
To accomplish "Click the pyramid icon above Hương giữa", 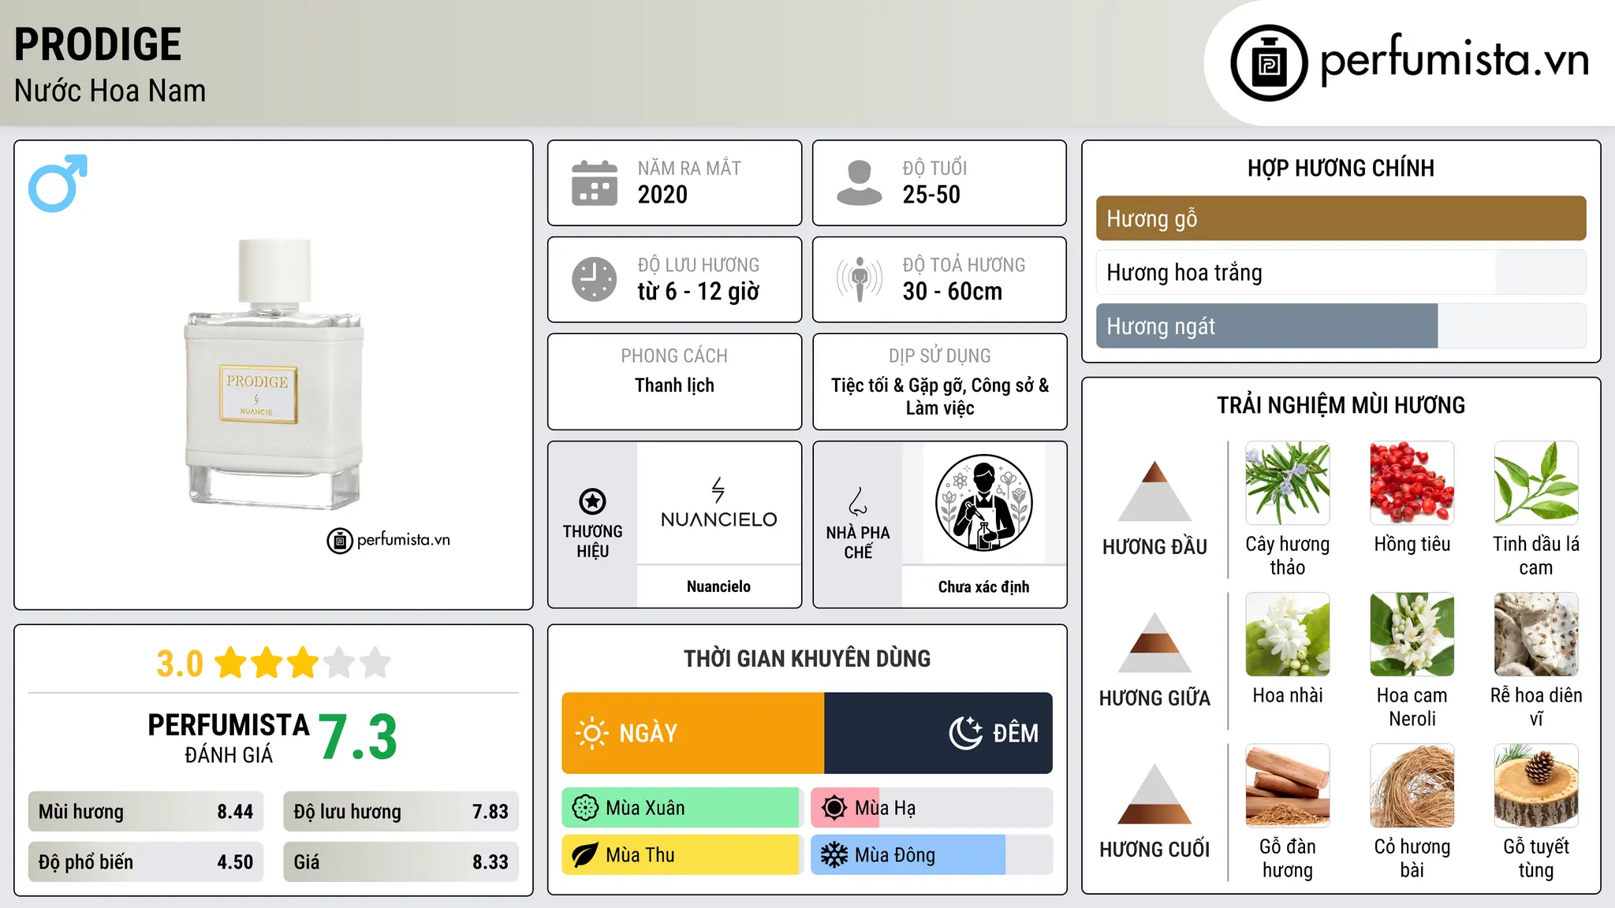I will 1154,642.
